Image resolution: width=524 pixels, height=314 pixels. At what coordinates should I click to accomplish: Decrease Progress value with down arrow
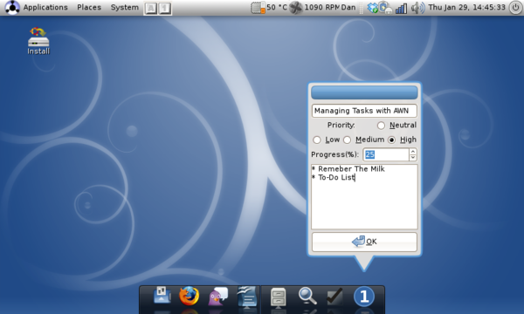tap(413, 158)
